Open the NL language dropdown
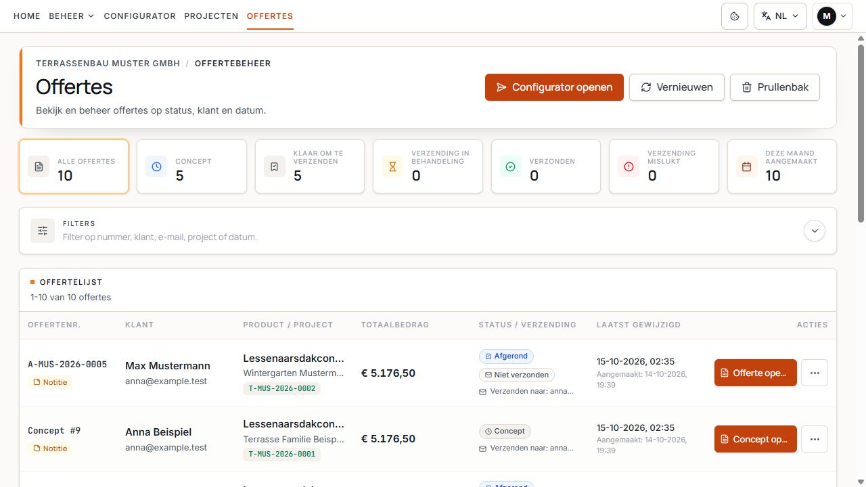This screenshot has height=487, width=866. (780, 16)
